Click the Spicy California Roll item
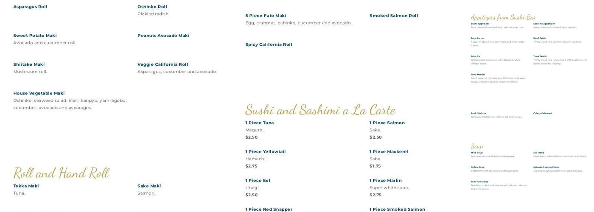The image size is (594, 212). click(269, 45)
